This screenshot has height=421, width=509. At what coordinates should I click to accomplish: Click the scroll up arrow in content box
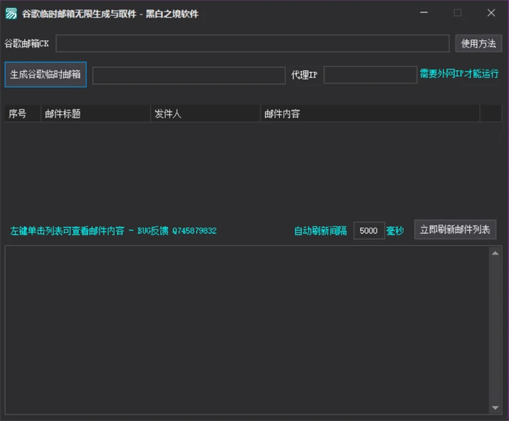click(495, 253)
